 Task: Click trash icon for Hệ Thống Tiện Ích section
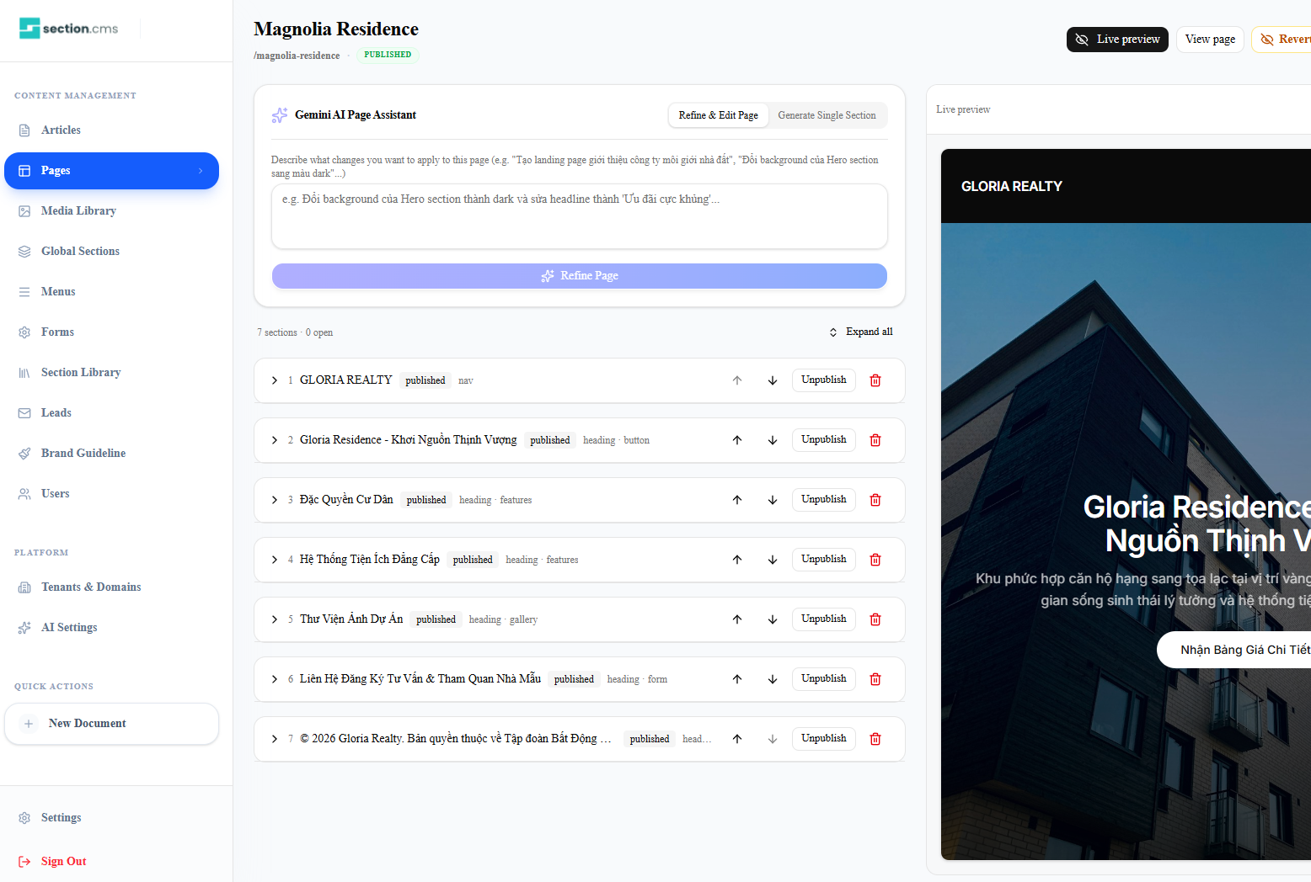coord(875,560)
